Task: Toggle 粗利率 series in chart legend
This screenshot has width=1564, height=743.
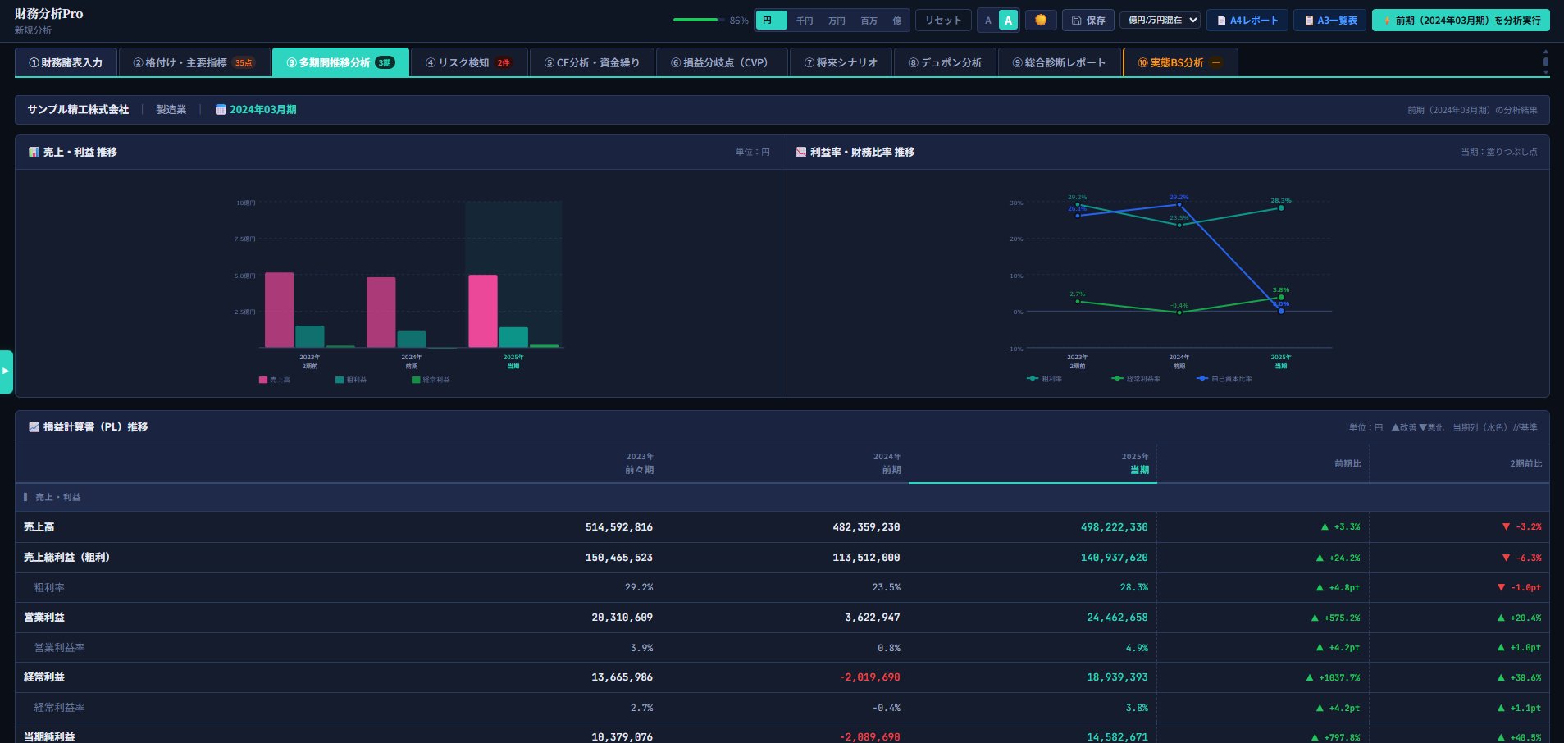Action: (1044, 379)
